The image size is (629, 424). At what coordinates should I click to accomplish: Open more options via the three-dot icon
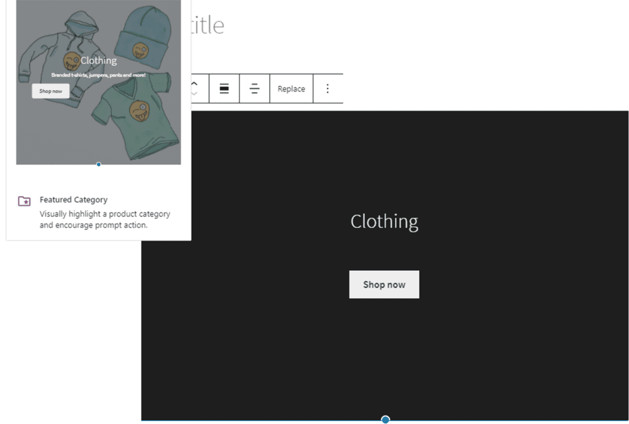pos(328,88)
